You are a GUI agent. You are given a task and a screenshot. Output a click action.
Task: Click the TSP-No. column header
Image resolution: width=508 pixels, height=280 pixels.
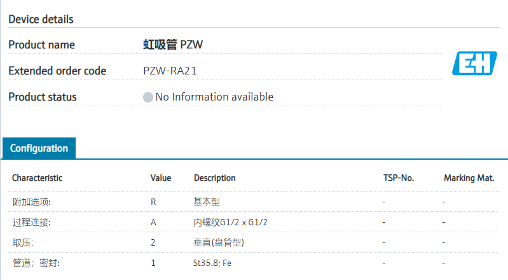(399, 178)
